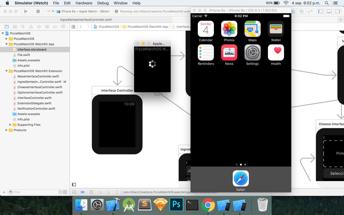Open related items grid in jump bar
Viewport: 344px width, 215px height.
73,27
